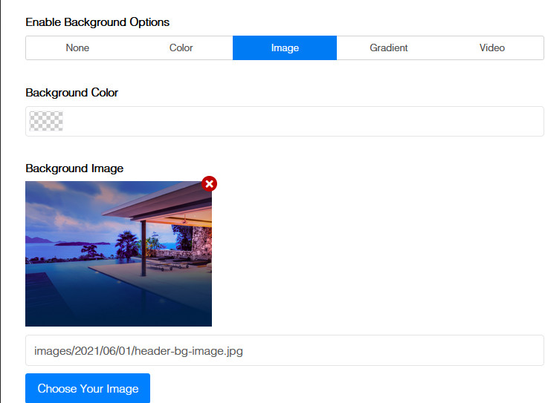Image resolution: width=545 pixels, height=403 pixels.
Task: Disable background by clicking None
Action: [x=77, y=47]
